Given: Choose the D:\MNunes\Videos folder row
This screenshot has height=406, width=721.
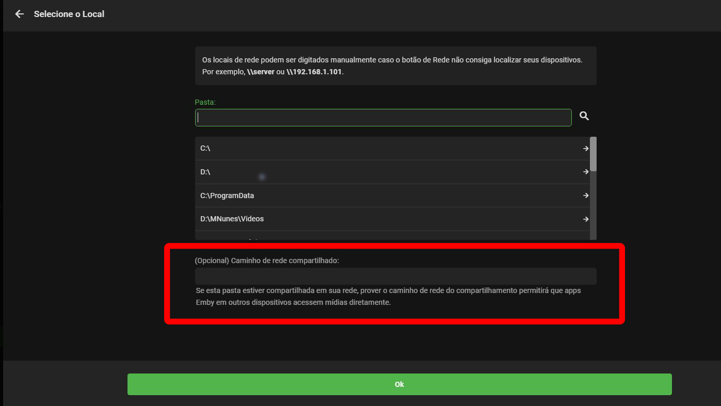Looking at the screenshot, I should tap(393, 219).
